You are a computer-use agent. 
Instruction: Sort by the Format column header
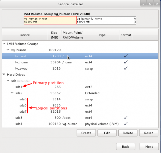click(x=126, y=35)
